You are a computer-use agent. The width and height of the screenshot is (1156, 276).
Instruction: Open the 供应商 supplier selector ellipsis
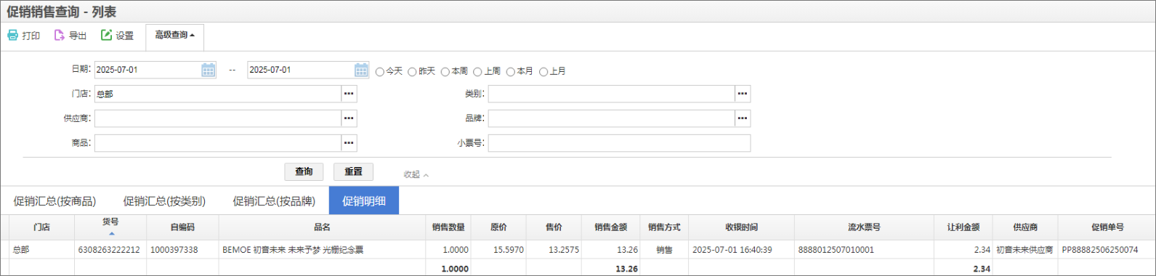349,118
